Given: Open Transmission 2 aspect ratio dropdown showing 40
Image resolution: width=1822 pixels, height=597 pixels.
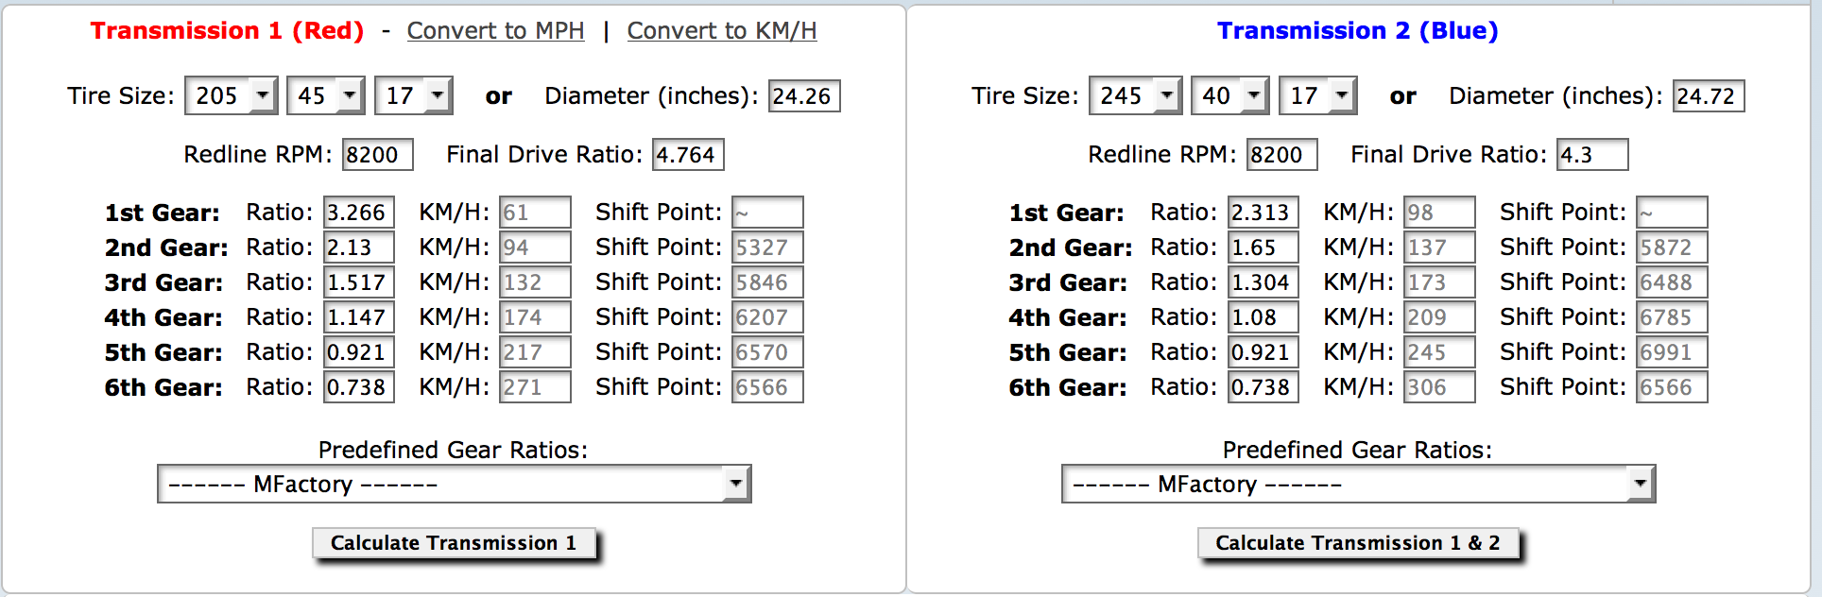Looking at the screenshot, I should (x=1230, y=95).
